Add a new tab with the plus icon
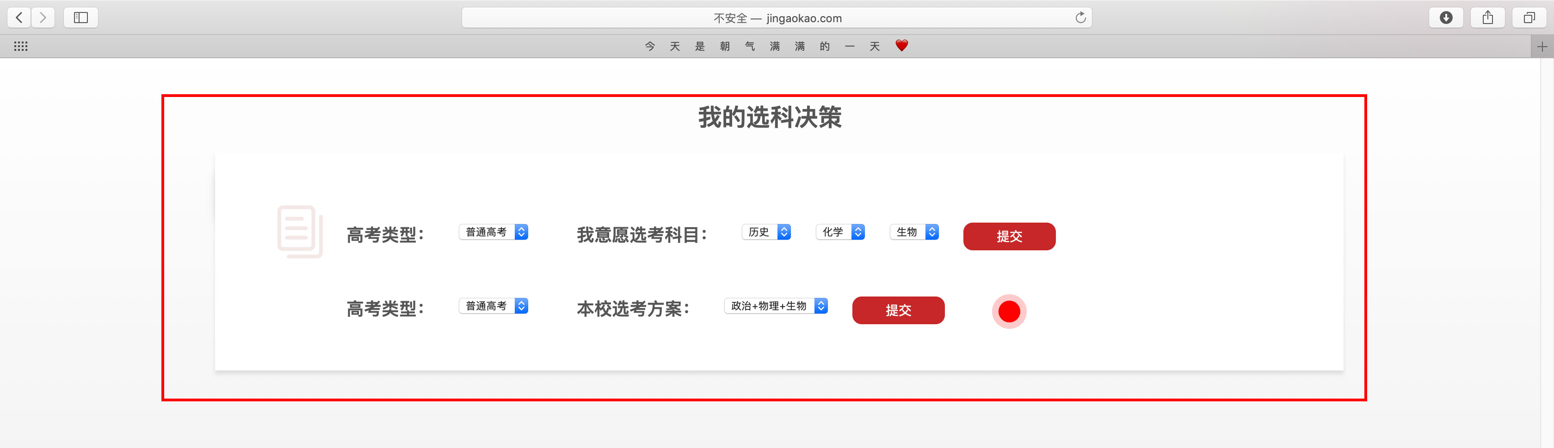Viewport: 1554px width, 448px height. (1542, 46)
